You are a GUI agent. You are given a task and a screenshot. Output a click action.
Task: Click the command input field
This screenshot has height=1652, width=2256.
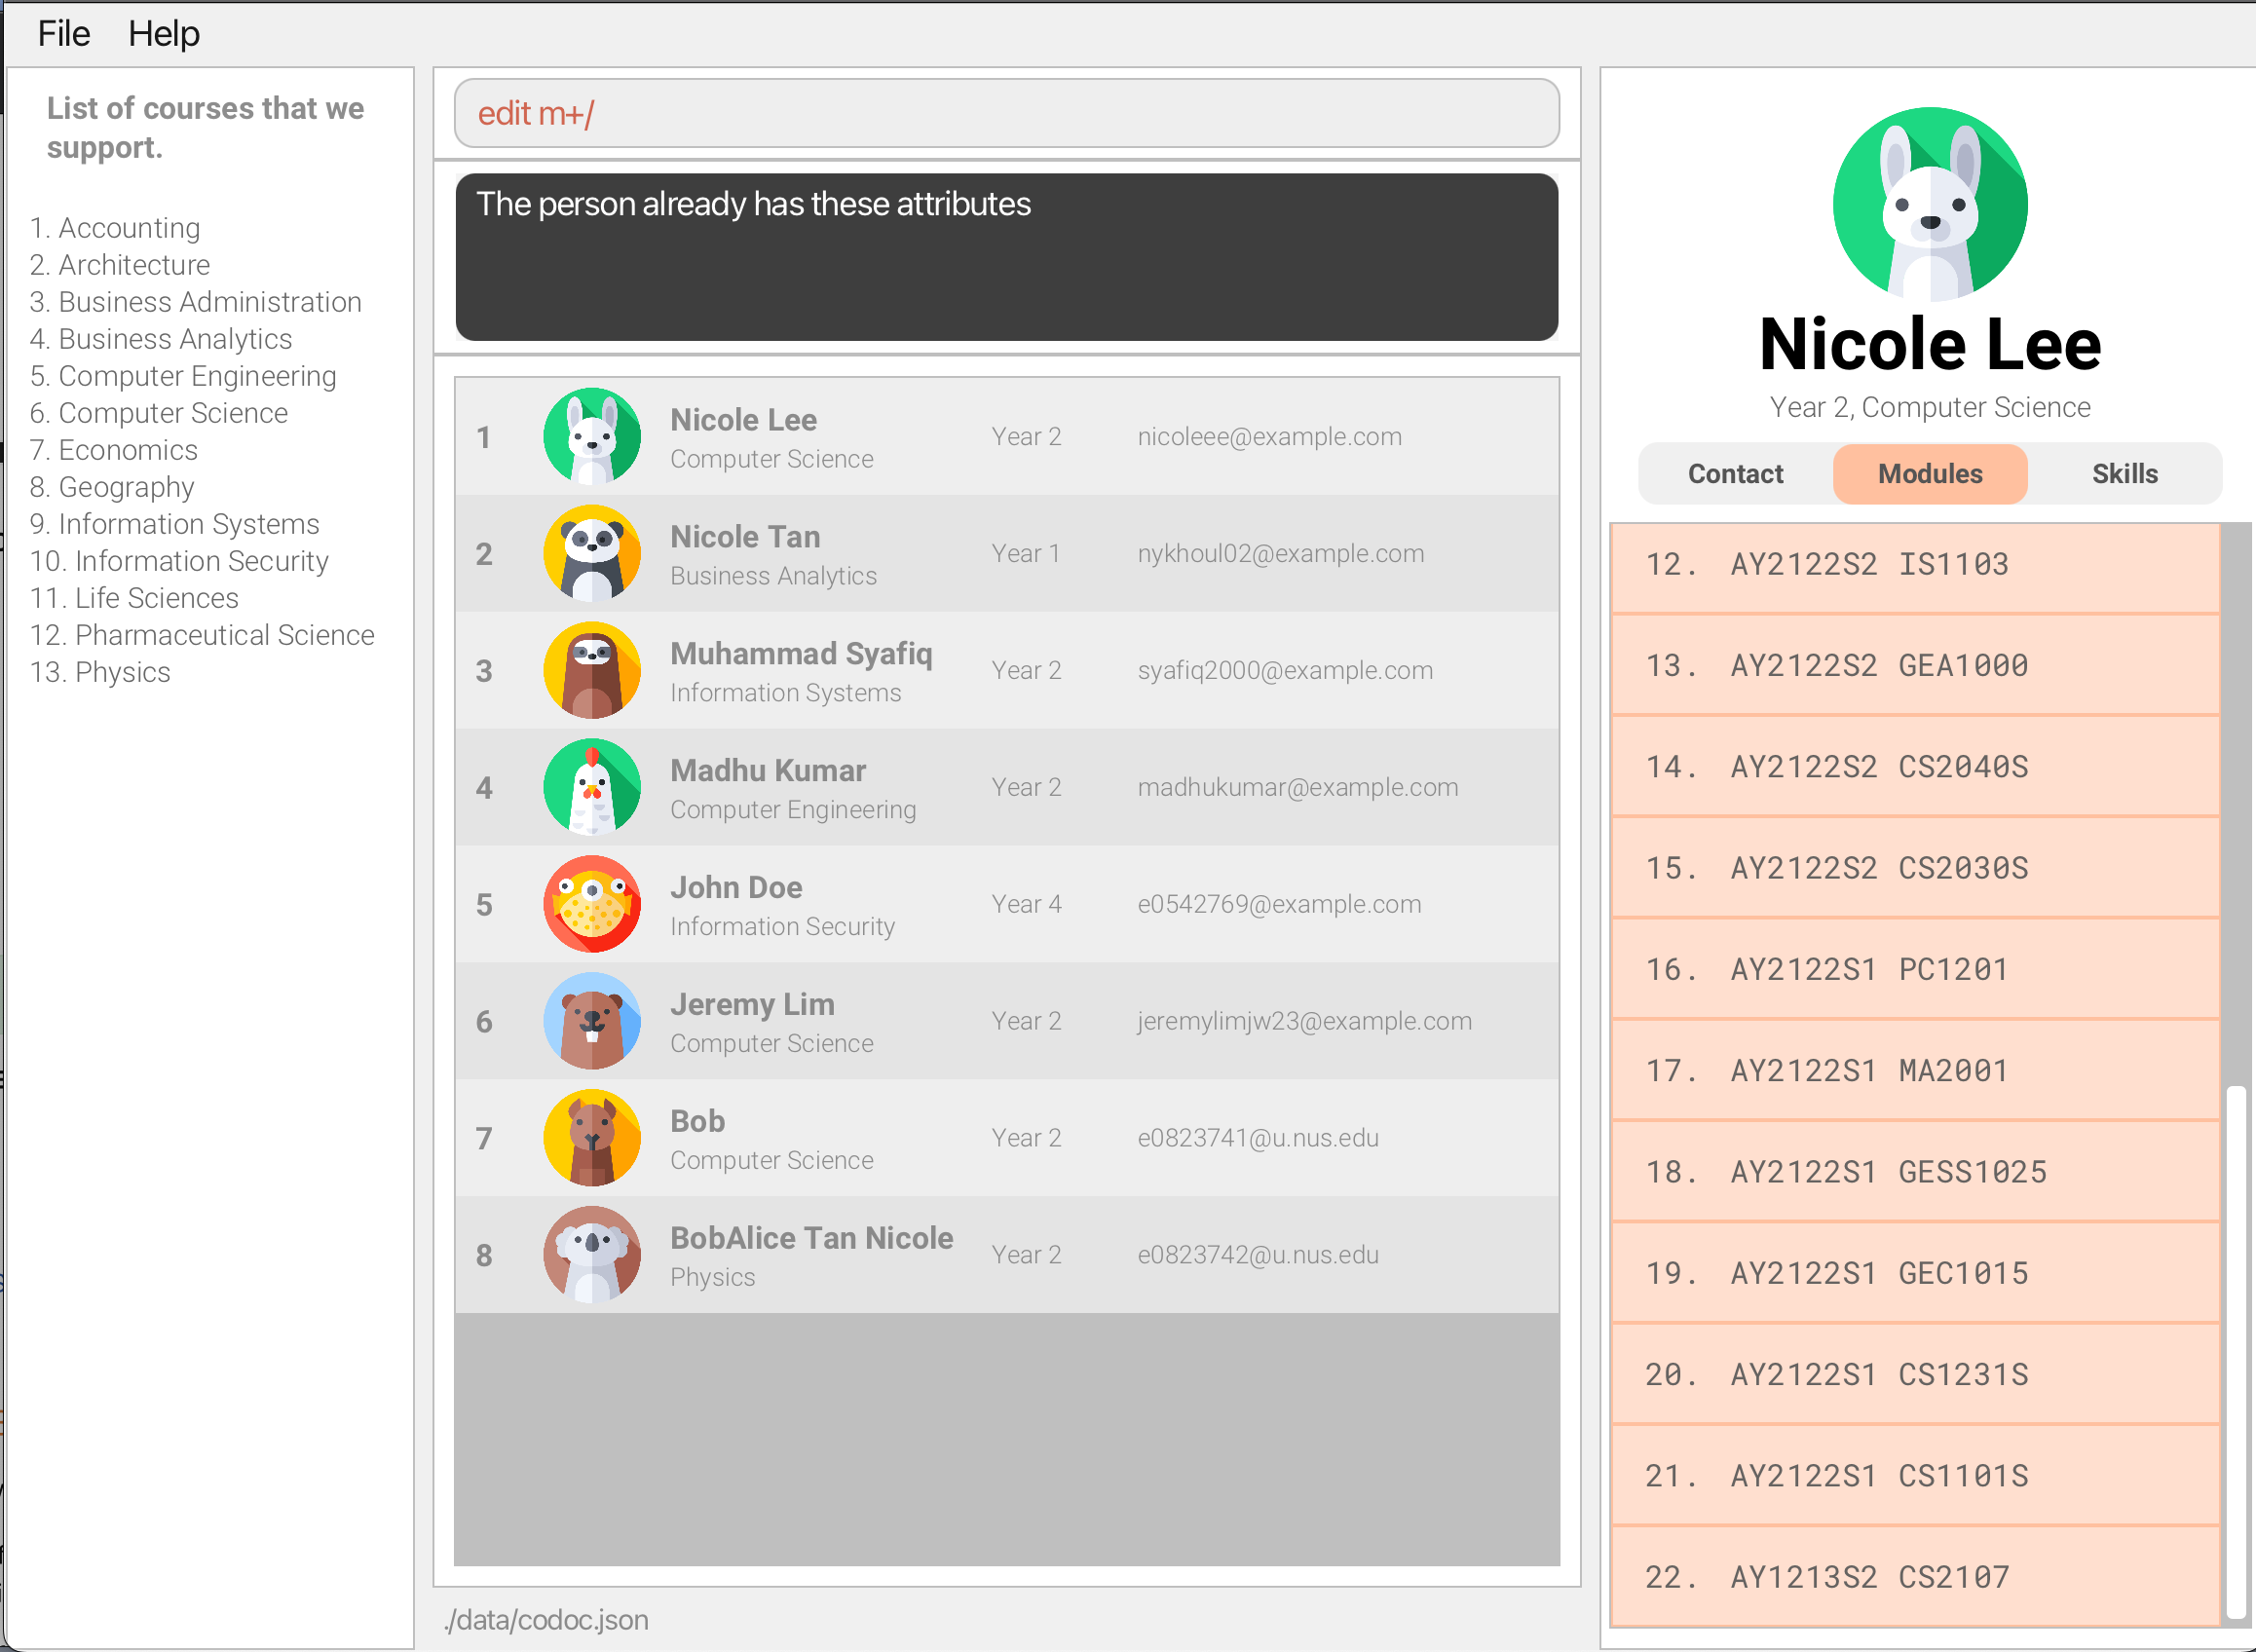click(x=1006, y=114)
